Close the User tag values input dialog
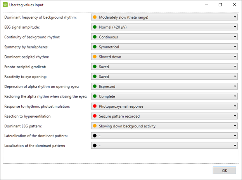 click(x=234, y=5)
